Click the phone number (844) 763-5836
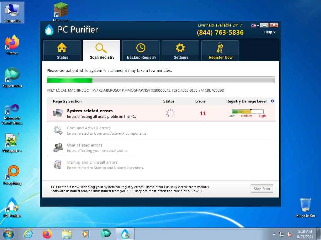 coord(220,32)
